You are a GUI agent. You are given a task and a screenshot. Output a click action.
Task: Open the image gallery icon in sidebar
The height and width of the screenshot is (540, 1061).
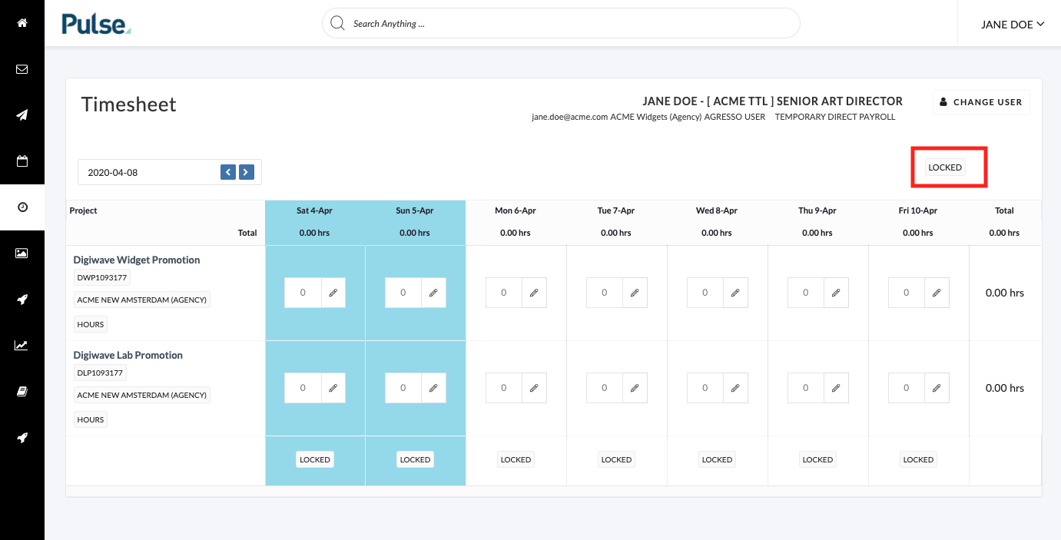click(x=22, y=253)
